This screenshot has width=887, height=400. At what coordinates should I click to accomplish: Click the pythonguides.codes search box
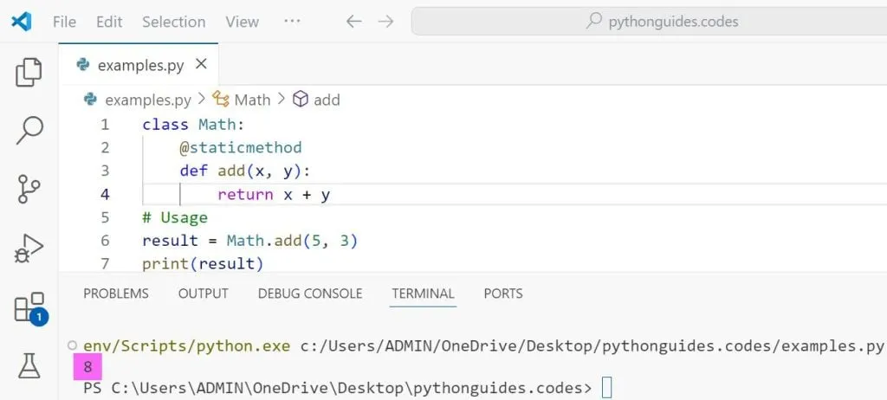(650, 22)
